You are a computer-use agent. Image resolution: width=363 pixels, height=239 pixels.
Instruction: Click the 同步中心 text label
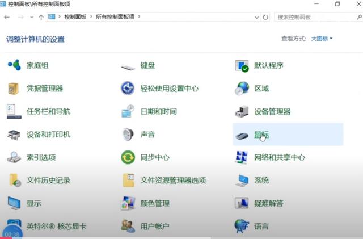click(x=155, y=157)
